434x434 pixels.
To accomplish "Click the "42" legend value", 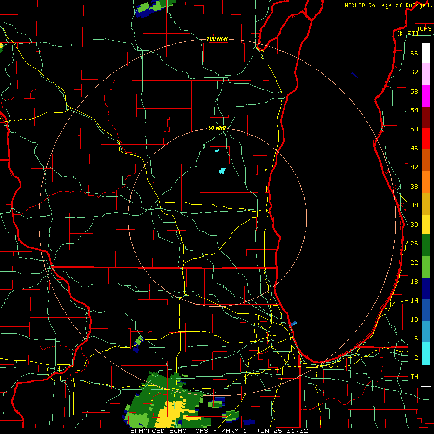I will [414, 167].
